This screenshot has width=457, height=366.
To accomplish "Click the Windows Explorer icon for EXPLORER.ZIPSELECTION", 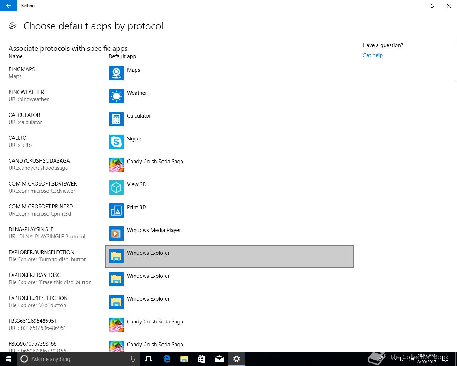I will [x=116, y=302].
